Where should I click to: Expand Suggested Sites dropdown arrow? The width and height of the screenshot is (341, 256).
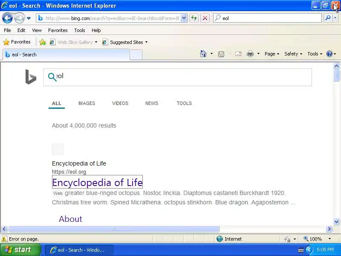[x=146, y=42]
